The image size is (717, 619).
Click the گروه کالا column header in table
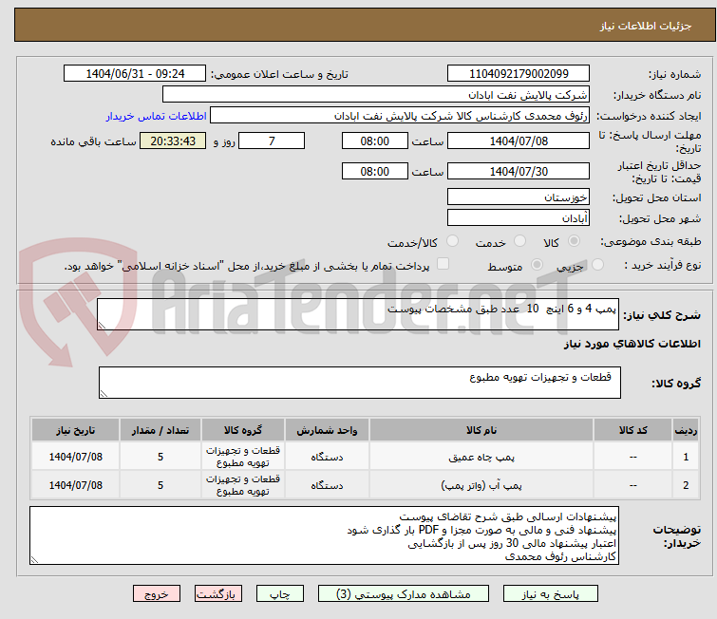(x=243, y=430)
